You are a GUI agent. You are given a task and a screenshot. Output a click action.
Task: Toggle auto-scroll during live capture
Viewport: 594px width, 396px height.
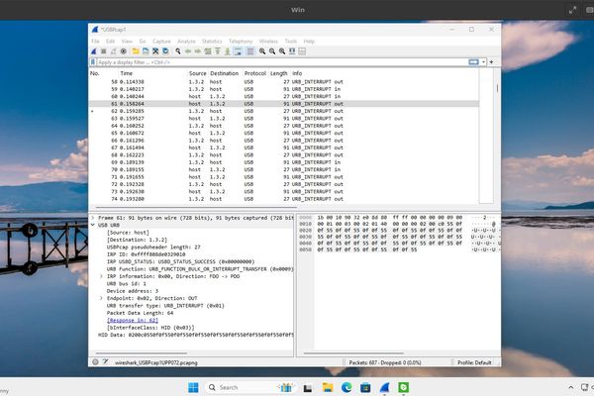pyautogui.click(x=238, y=51)
